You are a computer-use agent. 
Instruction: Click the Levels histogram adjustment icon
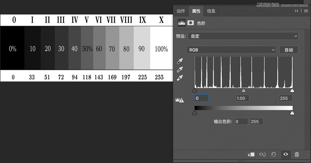click(181, 23)
